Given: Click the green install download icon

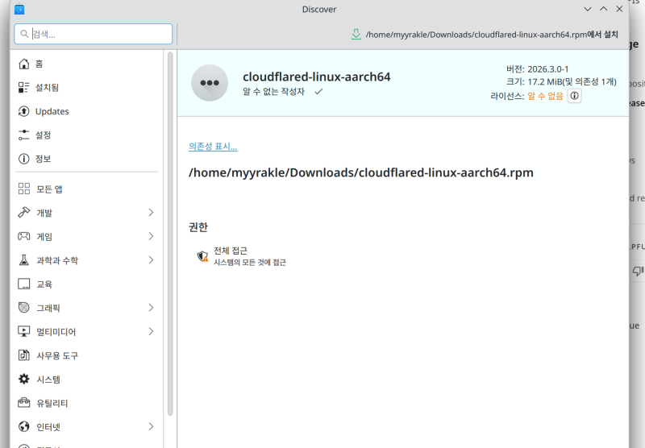Looking at the screenshot, I should pyautogui.click(x=356, y=35).
